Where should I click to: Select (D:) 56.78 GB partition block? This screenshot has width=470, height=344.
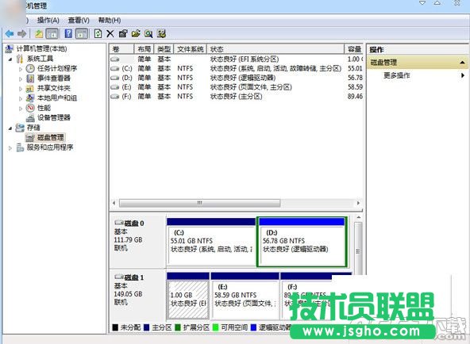click(302, 242)
